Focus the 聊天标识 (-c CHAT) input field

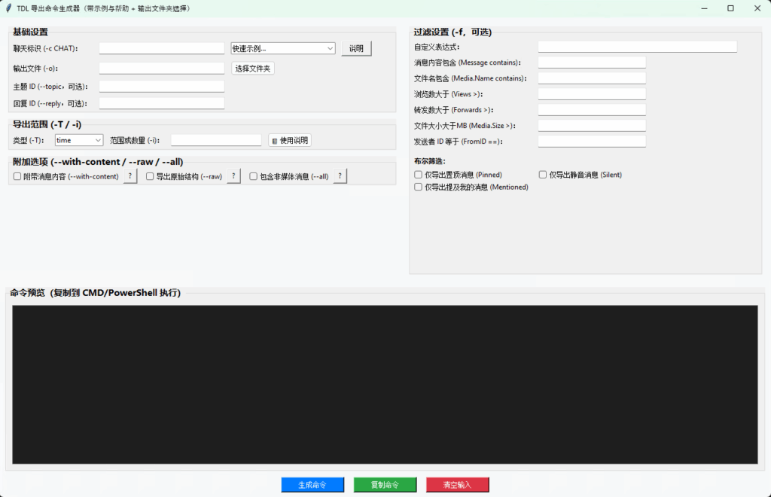[x=162, y=48]
